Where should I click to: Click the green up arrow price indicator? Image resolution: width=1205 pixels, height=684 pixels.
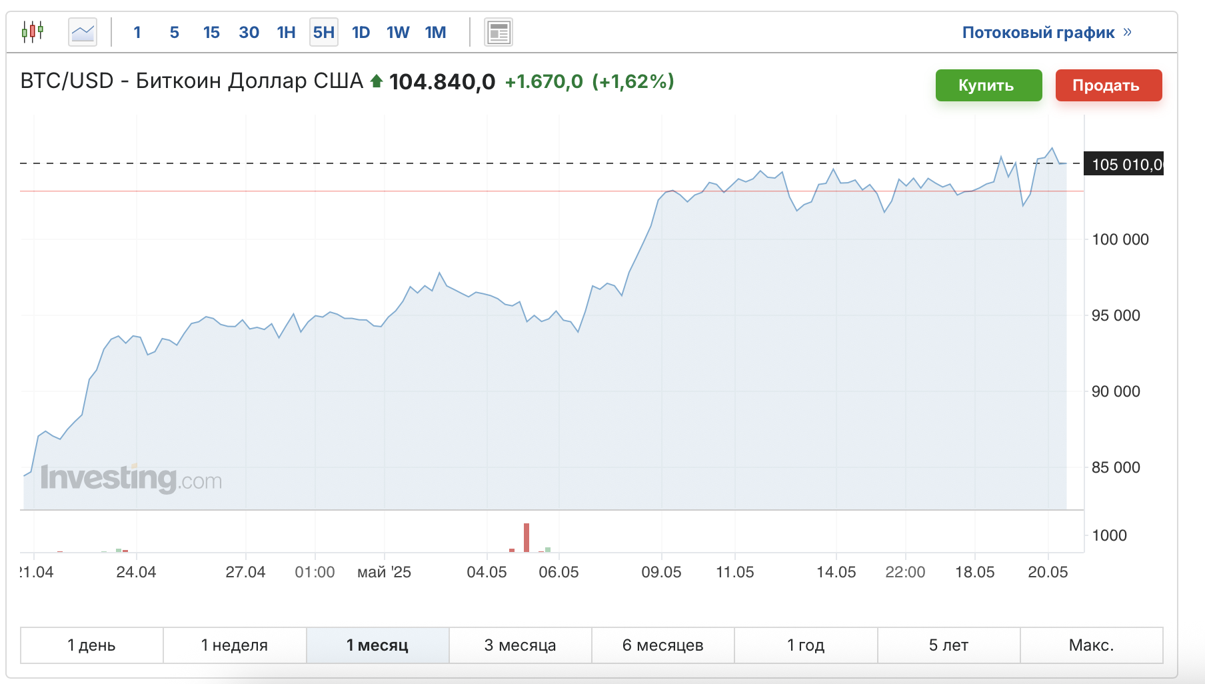coord(377,81)
